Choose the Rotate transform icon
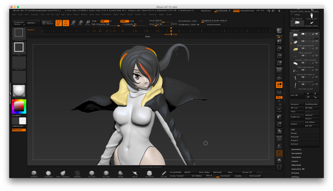 pyautogui.click(x=88, y=23)
